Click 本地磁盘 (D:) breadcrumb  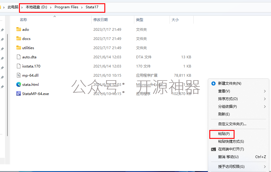36,7
